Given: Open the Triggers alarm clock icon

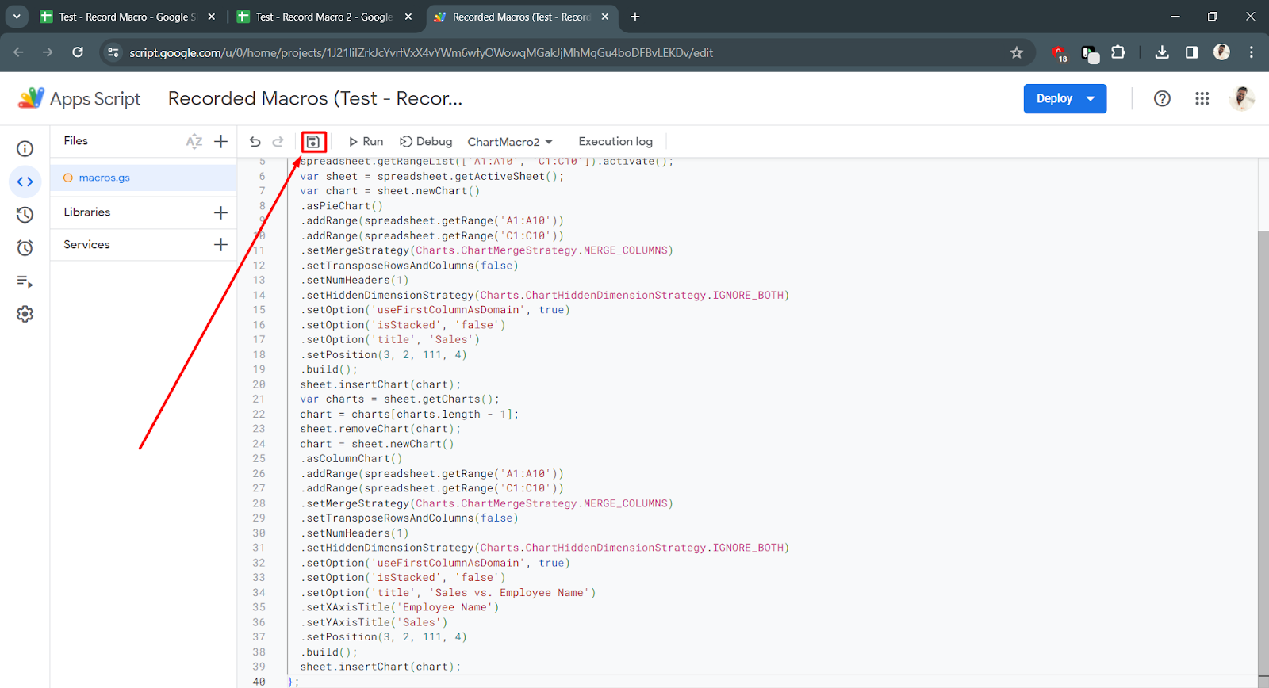Looking at the screenshot, I should tap(25, 248).
